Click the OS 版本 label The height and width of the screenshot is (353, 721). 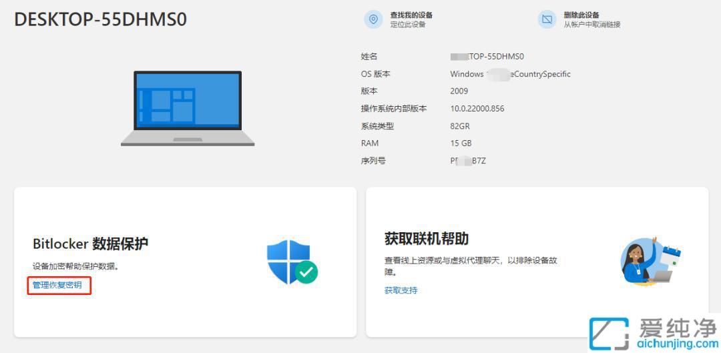pyautogui.click(x=376, y=74)
